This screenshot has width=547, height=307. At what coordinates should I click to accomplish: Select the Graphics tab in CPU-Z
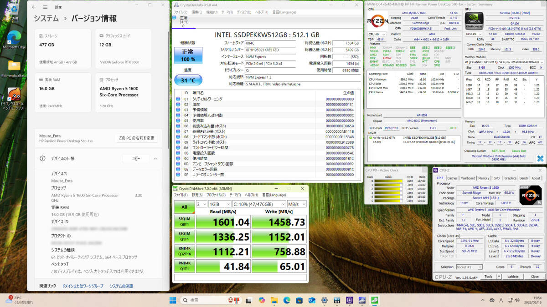tap(510, 178)
